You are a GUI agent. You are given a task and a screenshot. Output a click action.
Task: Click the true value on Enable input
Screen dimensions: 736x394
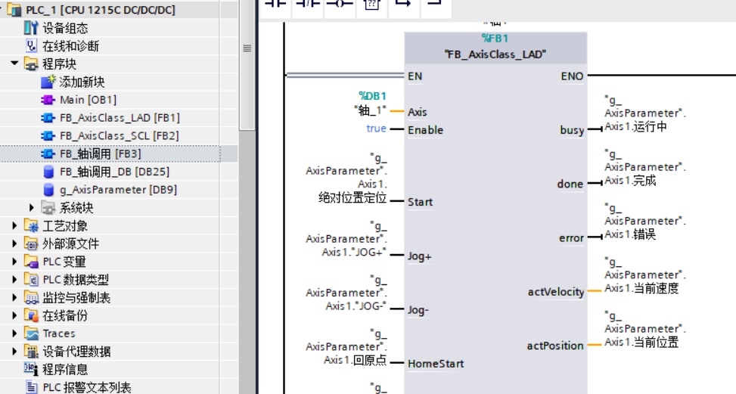coord(377,129)
